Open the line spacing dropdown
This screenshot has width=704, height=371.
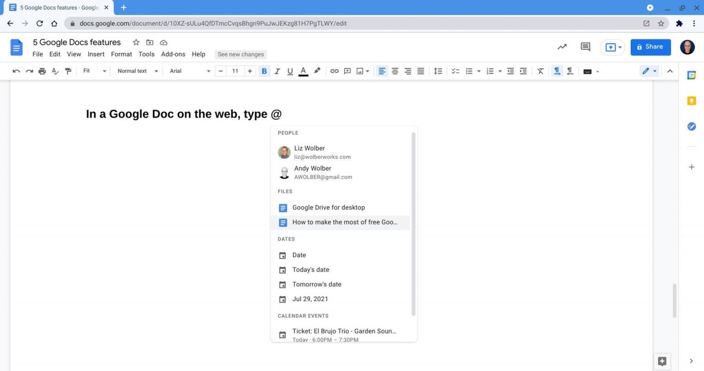point(438,71)
